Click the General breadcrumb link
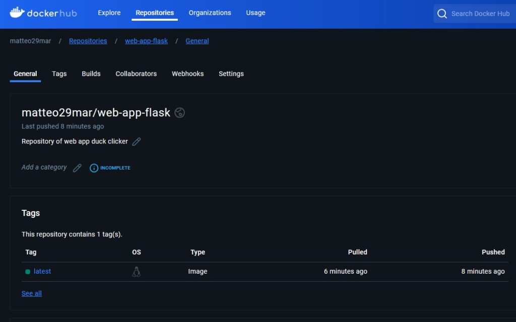 click(x=197, y=41)
